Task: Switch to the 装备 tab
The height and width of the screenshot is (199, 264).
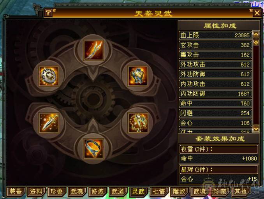Action: (x=16, y=192)
